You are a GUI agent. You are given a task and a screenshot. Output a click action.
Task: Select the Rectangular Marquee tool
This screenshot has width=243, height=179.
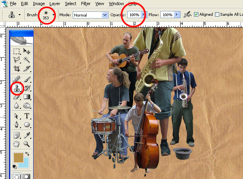[x=17, y=51]
